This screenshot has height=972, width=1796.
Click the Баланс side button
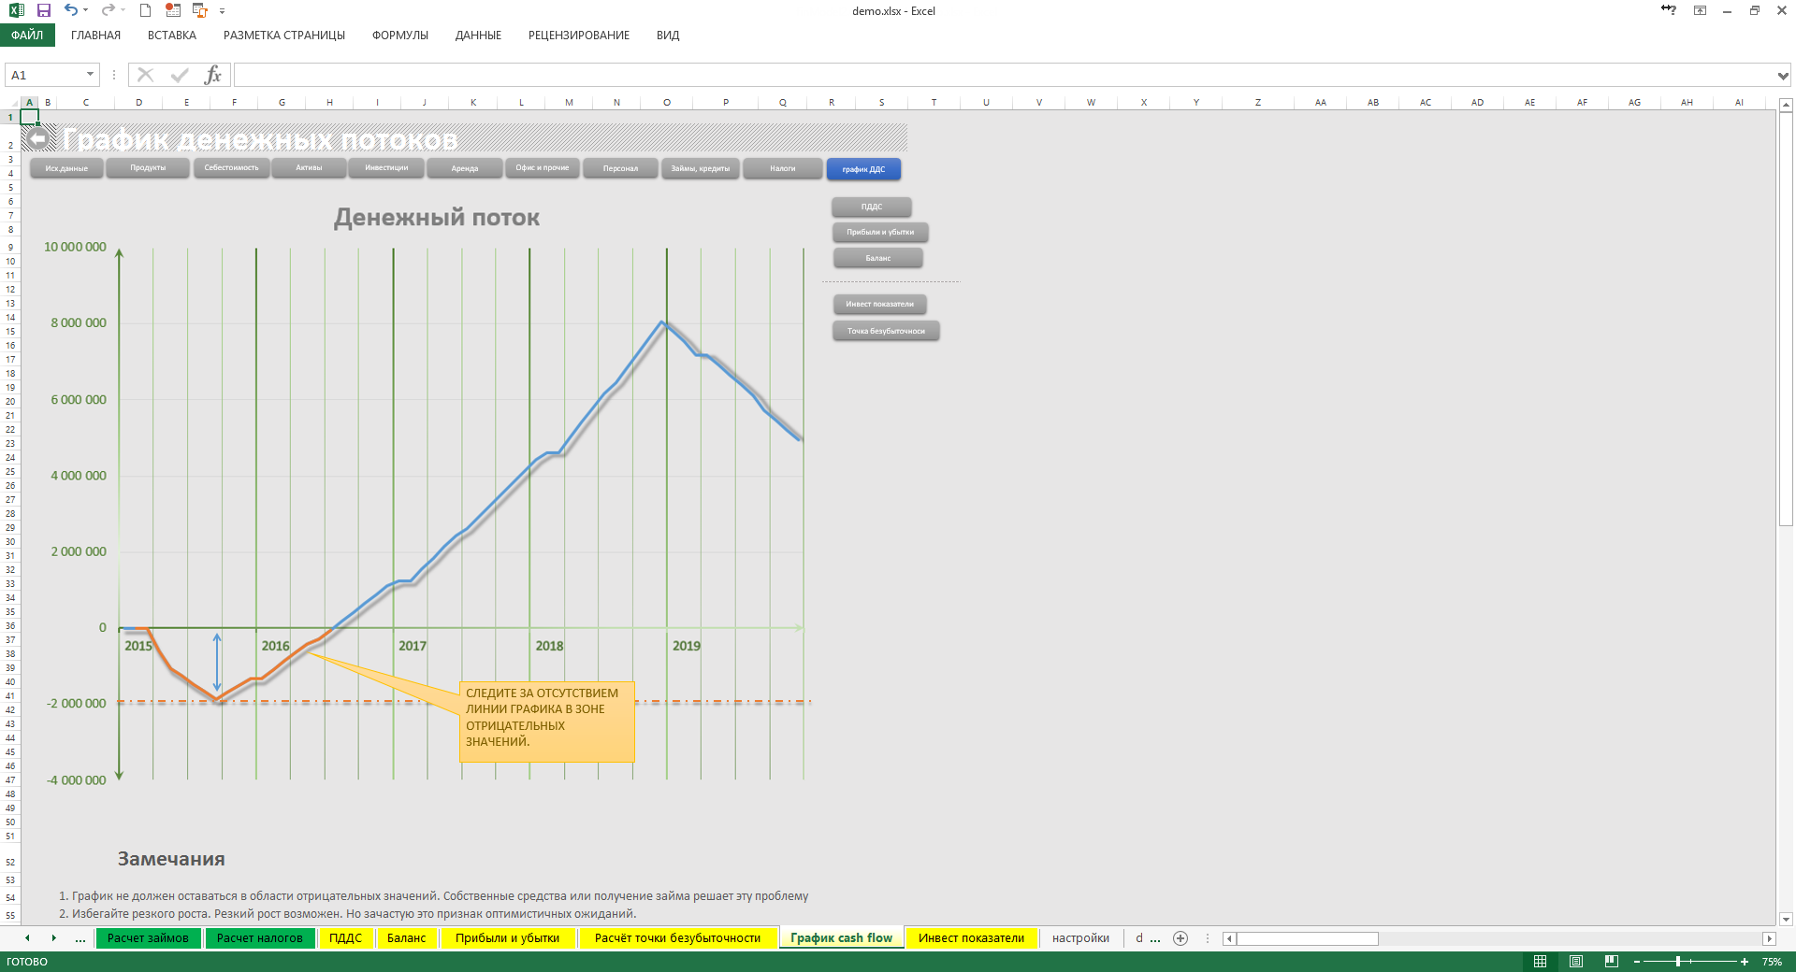[878, 258]
